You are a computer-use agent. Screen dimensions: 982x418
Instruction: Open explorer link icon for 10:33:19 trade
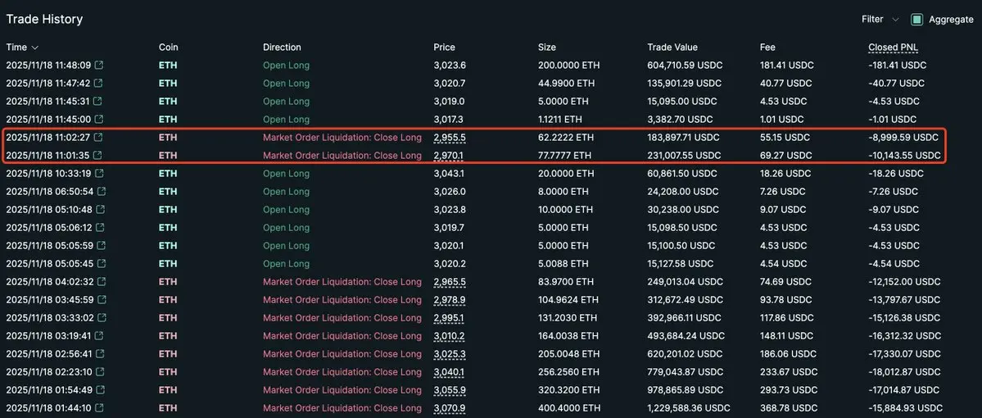coord(98,174)
